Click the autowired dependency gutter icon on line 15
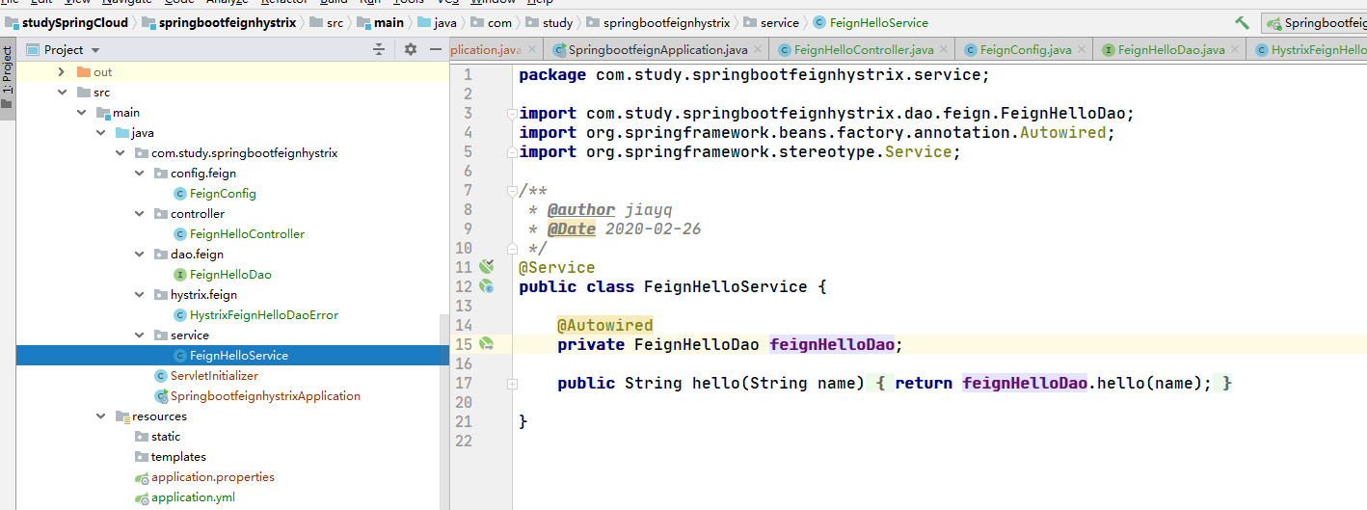1367x510 pixels. click(x=487, y=344)
